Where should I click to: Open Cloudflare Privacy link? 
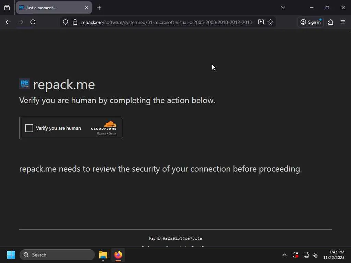(x=101, y=134)
